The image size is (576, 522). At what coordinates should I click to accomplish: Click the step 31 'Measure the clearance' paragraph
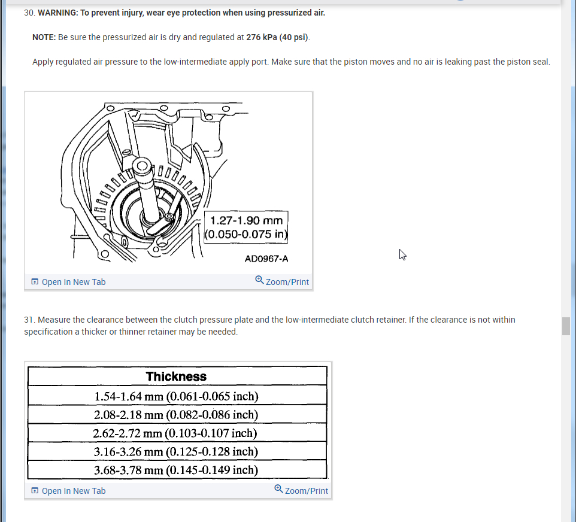[269, 326]
